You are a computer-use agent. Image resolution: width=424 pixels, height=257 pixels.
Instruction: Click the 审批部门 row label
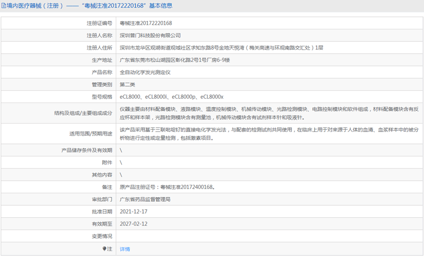[x=102, y=199]
